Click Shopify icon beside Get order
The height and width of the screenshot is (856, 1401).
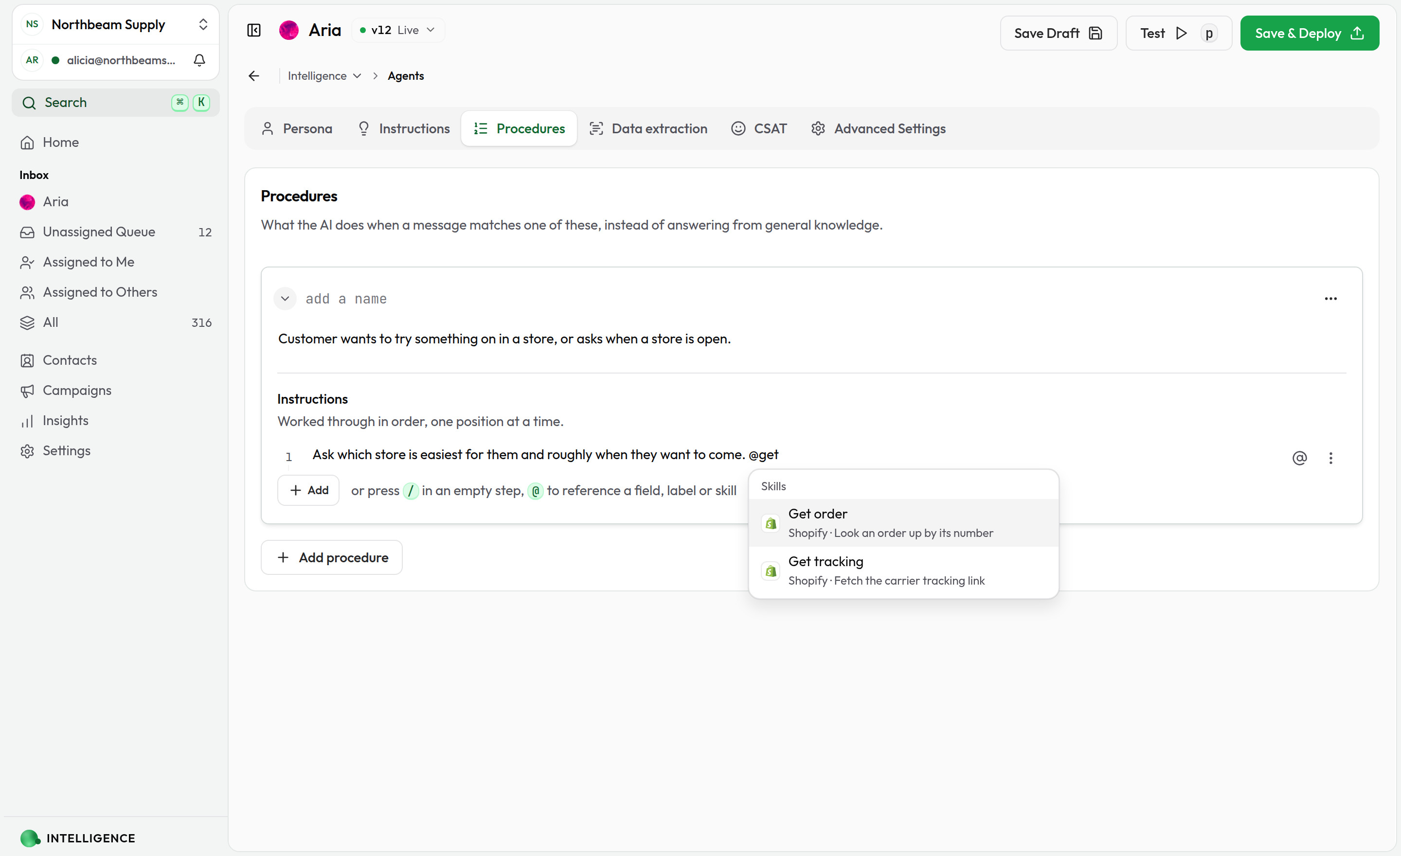[x=771, y=523]
